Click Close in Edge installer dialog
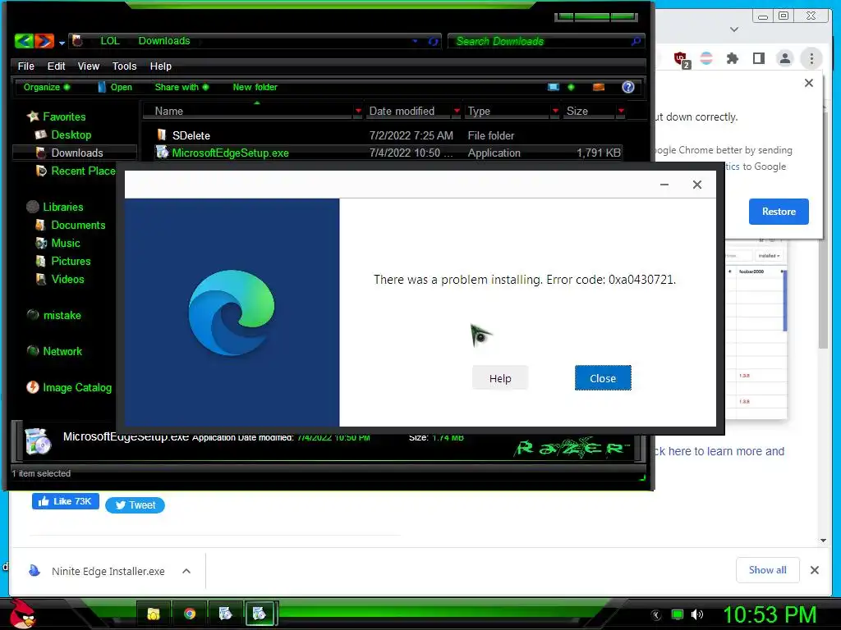 point(603,378)
